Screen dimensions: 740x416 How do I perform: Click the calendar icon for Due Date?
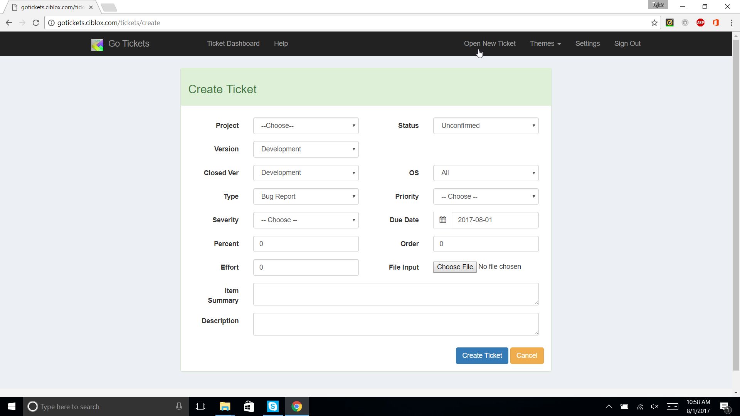442,220
